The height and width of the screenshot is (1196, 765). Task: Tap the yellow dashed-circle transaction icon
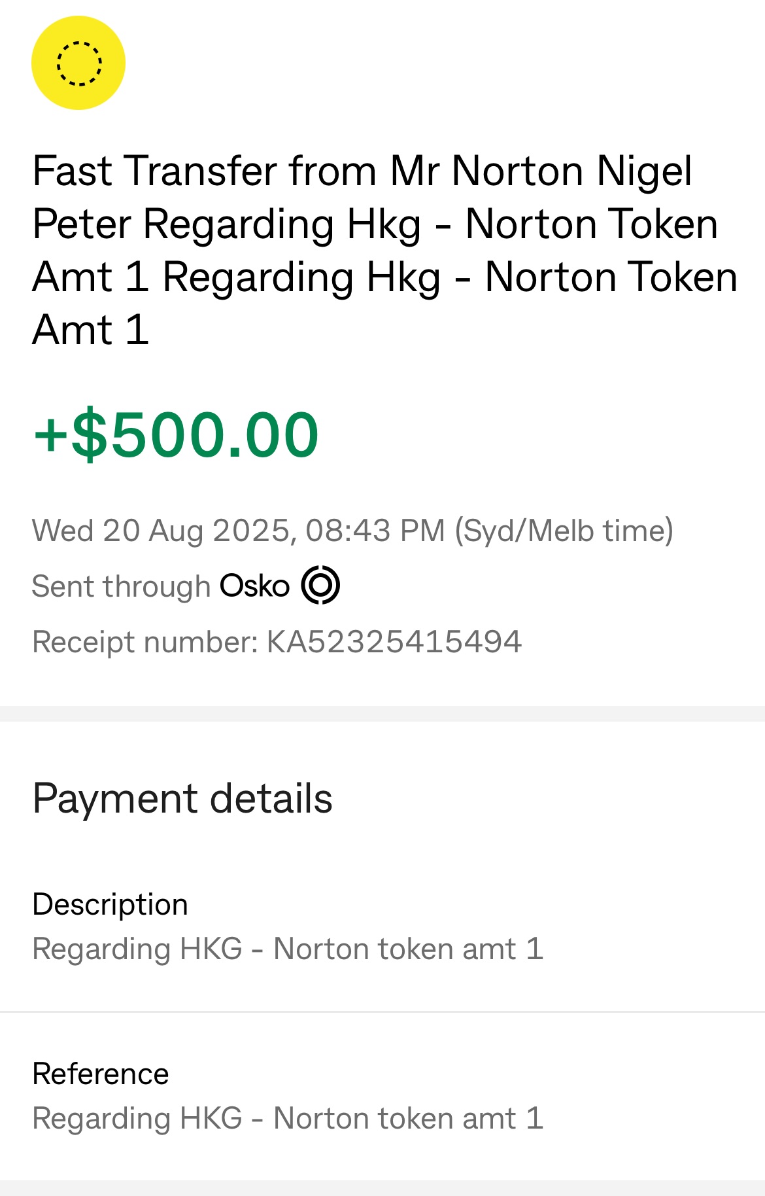(78, 63)
